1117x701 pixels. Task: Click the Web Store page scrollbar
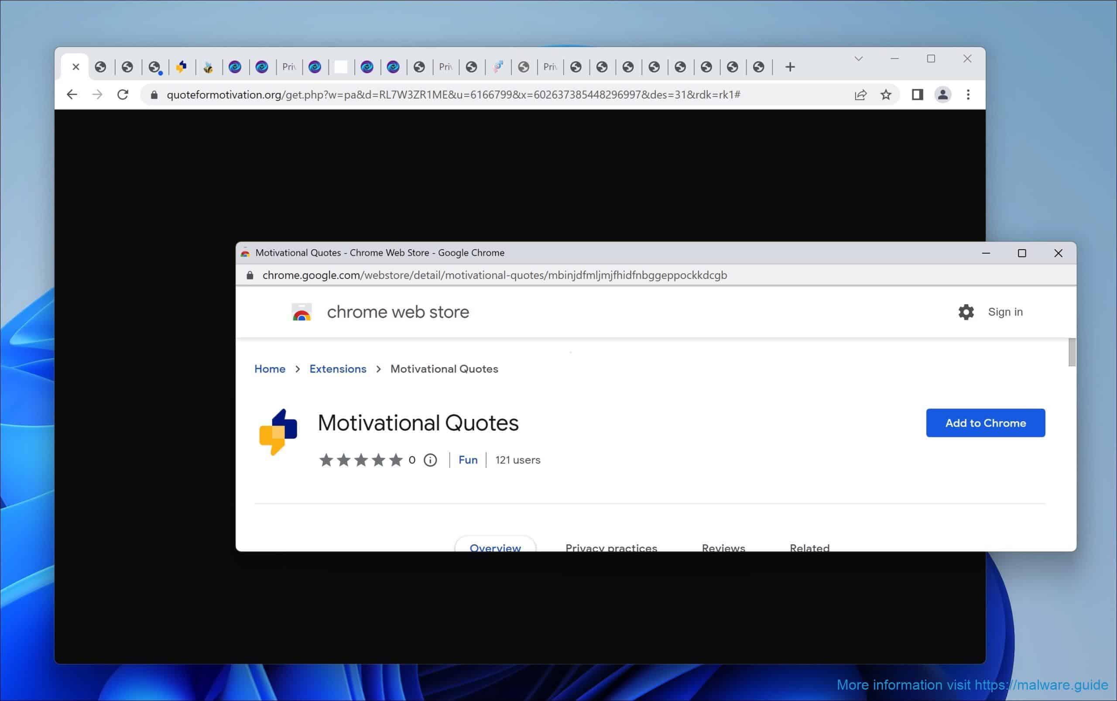click(x=1072, y=352)
